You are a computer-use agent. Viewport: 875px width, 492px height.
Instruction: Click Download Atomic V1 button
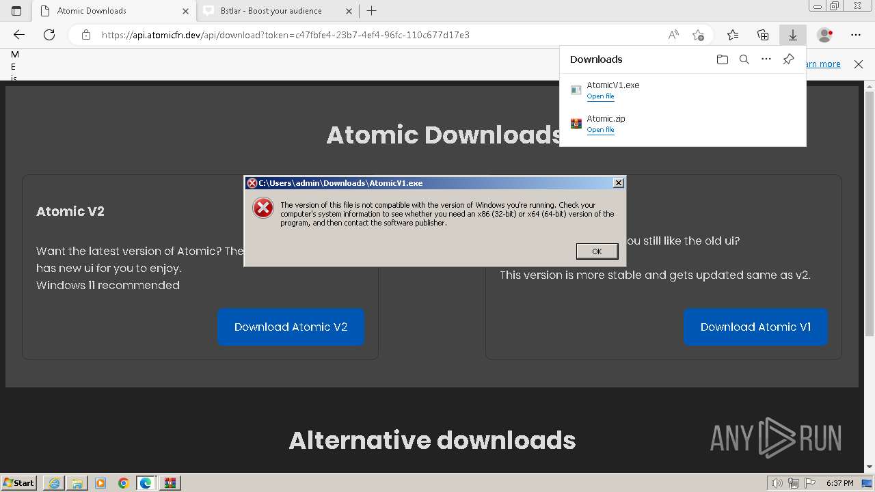[755, 327]
